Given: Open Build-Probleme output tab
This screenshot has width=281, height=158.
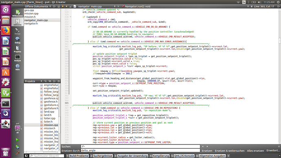Looking at the screenshot, I should (x=77, y=156).
